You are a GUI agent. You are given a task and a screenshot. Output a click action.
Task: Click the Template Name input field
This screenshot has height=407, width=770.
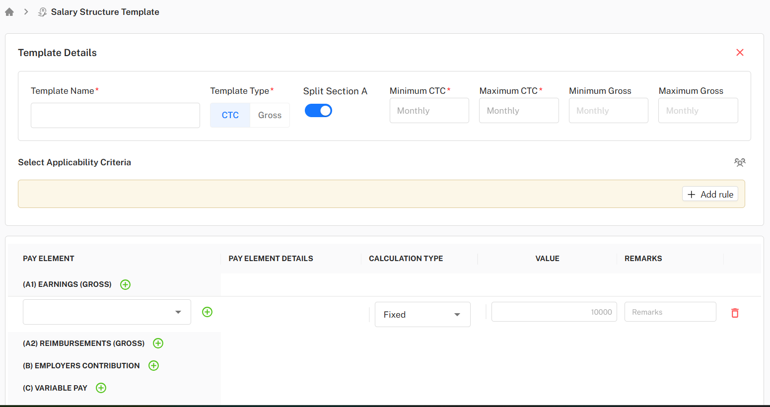click(115, 115)
